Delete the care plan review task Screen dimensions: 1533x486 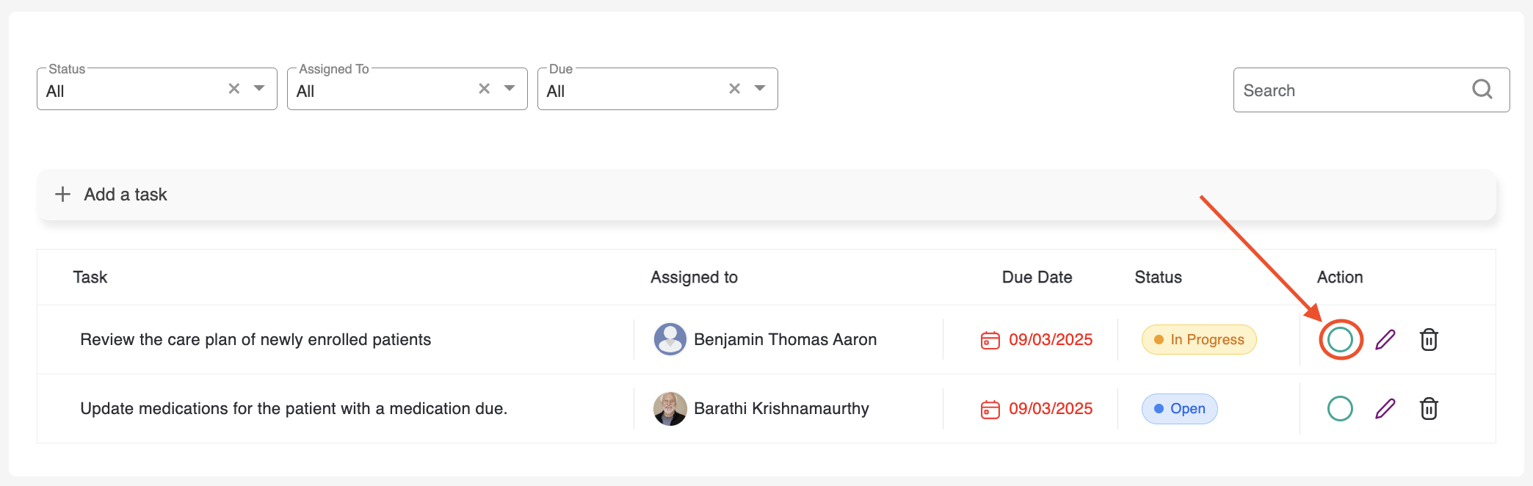click(x=1429, y=339)
